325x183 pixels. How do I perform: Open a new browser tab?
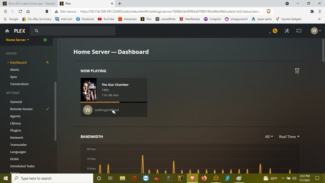[x=120, y=3]
